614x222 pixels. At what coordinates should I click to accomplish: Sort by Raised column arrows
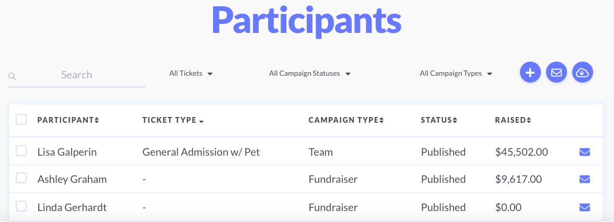point(529,120)
